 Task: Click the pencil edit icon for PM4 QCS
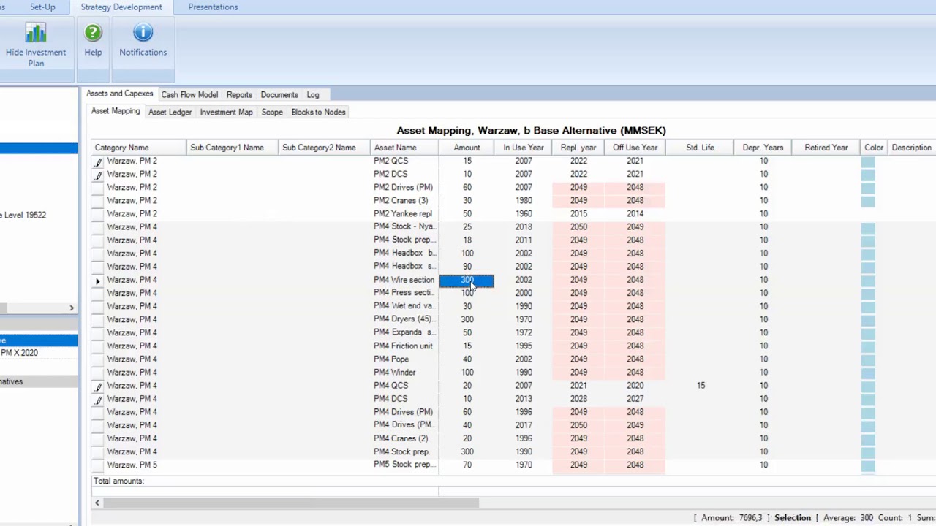click(x=98, y=386)
